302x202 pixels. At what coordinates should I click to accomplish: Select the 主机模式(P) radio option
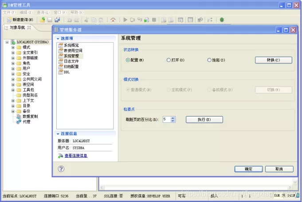169,89
